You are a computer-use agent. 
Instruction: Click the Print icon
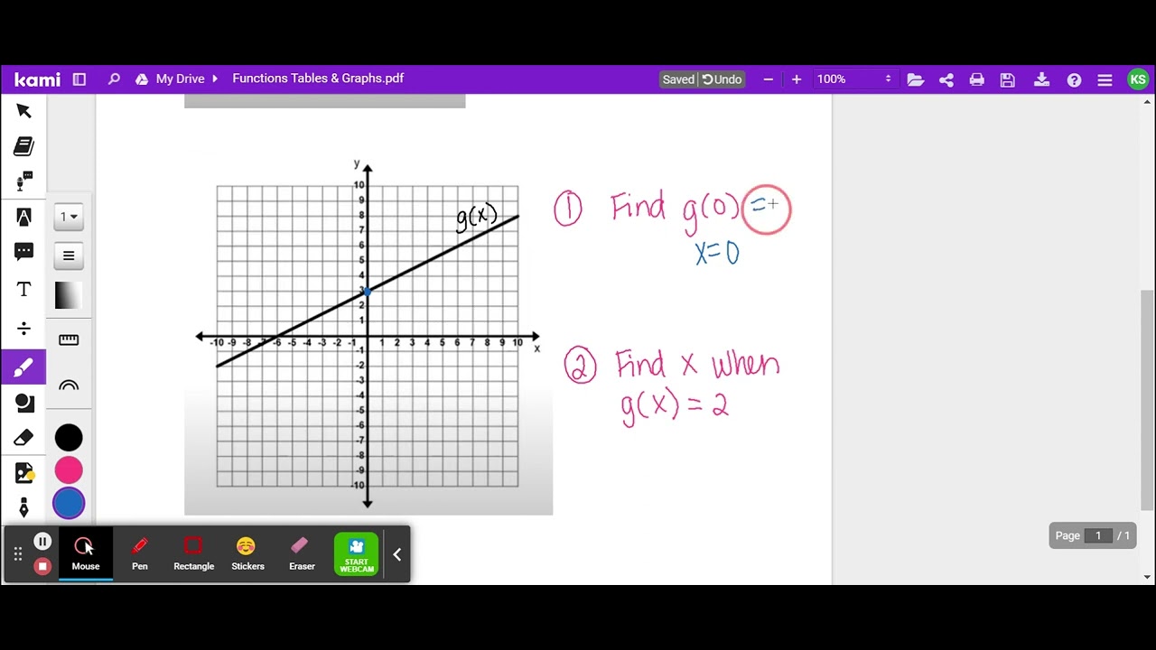pos(977,79)
